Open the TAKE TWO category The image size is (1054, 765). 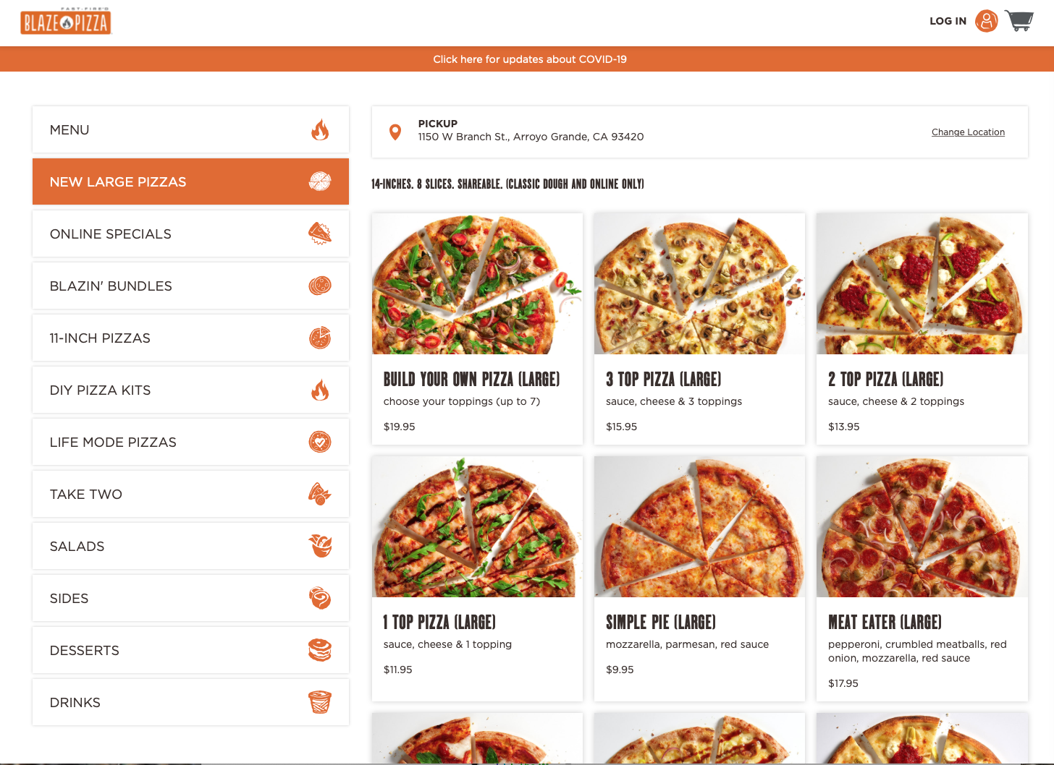pyautogui.click(x=190, y=494)
